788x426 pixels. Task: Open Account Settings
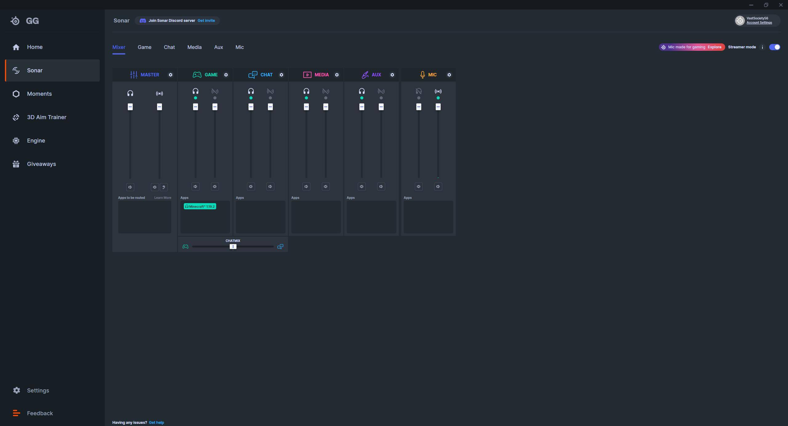pos(759,23)
